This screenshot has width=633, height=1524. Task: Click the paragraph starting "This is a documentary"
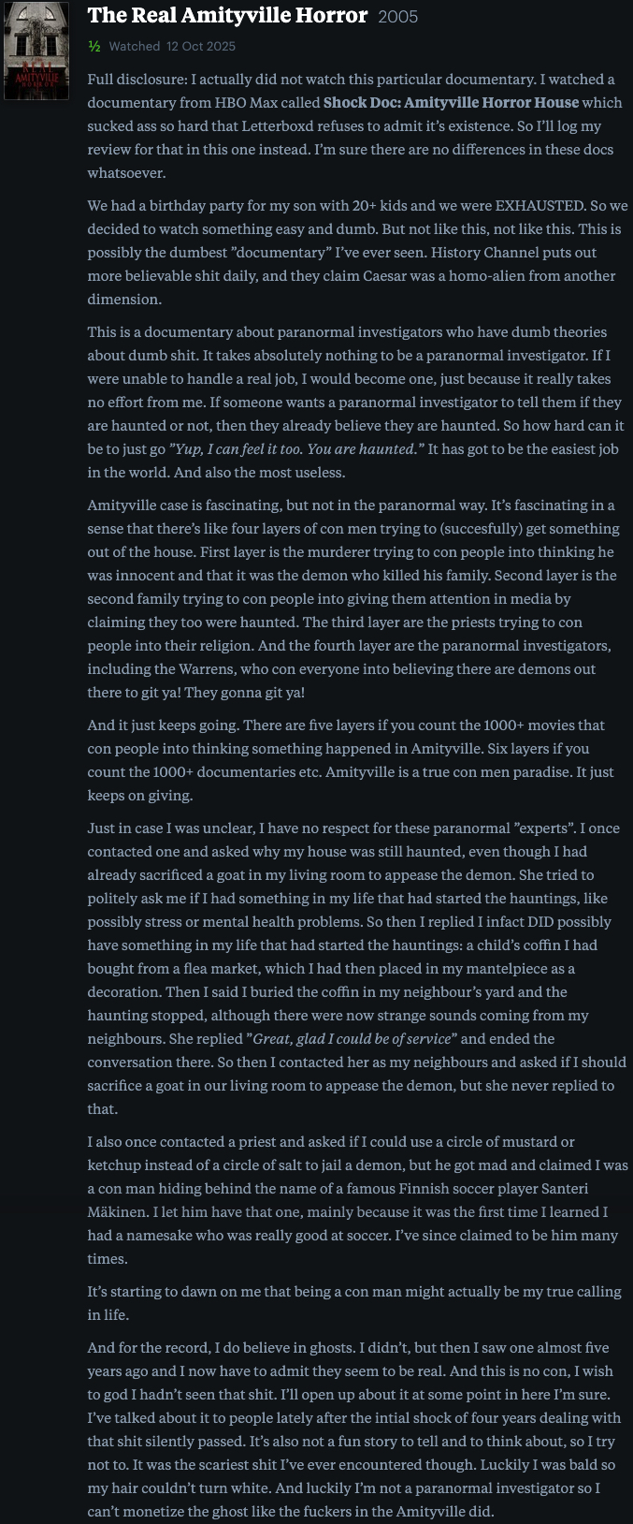[355, 403]
